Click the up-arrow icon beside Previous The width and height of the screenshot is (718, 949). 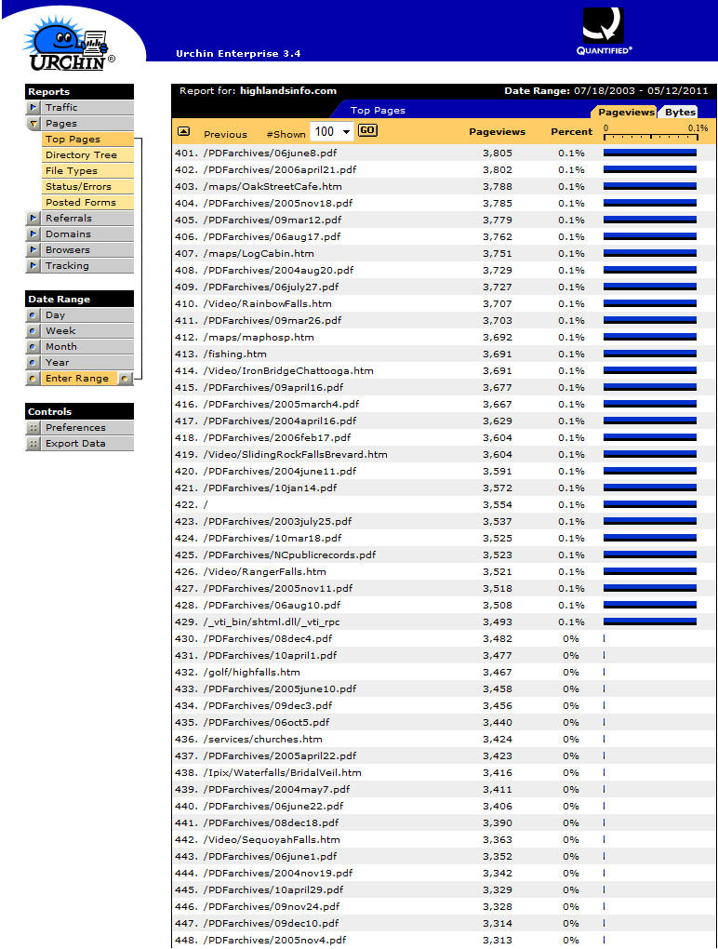coord(183,132)
